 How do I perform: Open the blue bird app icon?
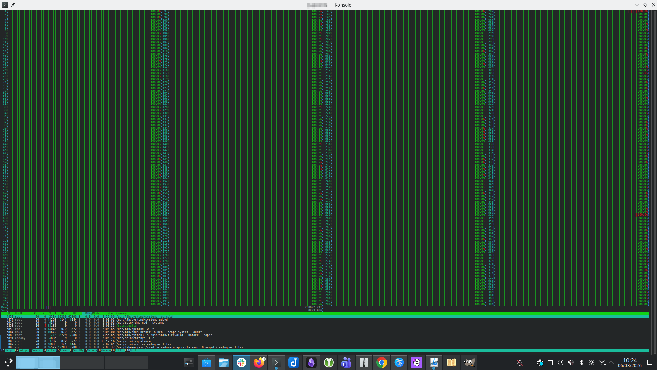(399, 362)
